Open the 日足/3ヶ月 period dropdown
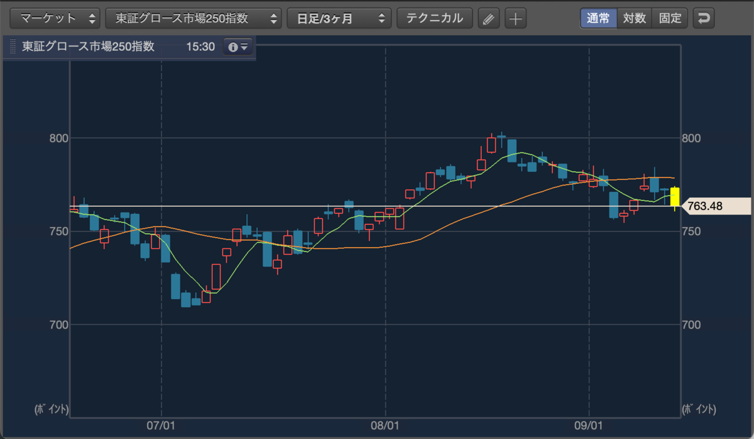 [339, 18]
